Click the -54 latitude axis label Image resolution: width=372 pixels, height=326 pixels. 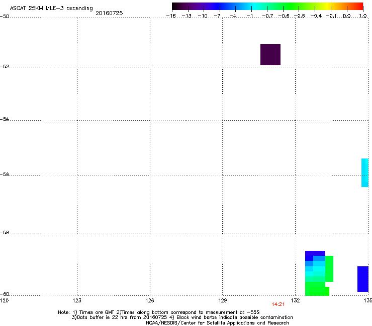coord(5,119)
